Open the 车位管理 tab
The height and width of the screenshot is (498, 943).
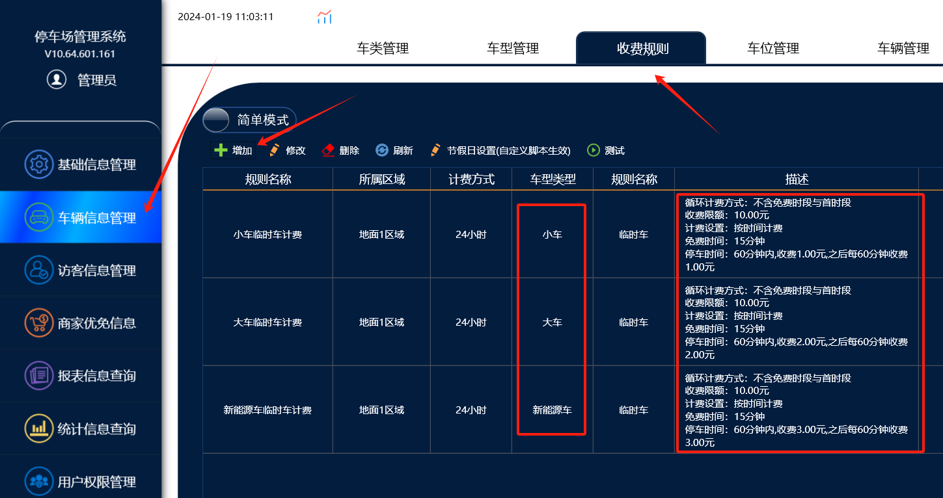pos(773,48)
